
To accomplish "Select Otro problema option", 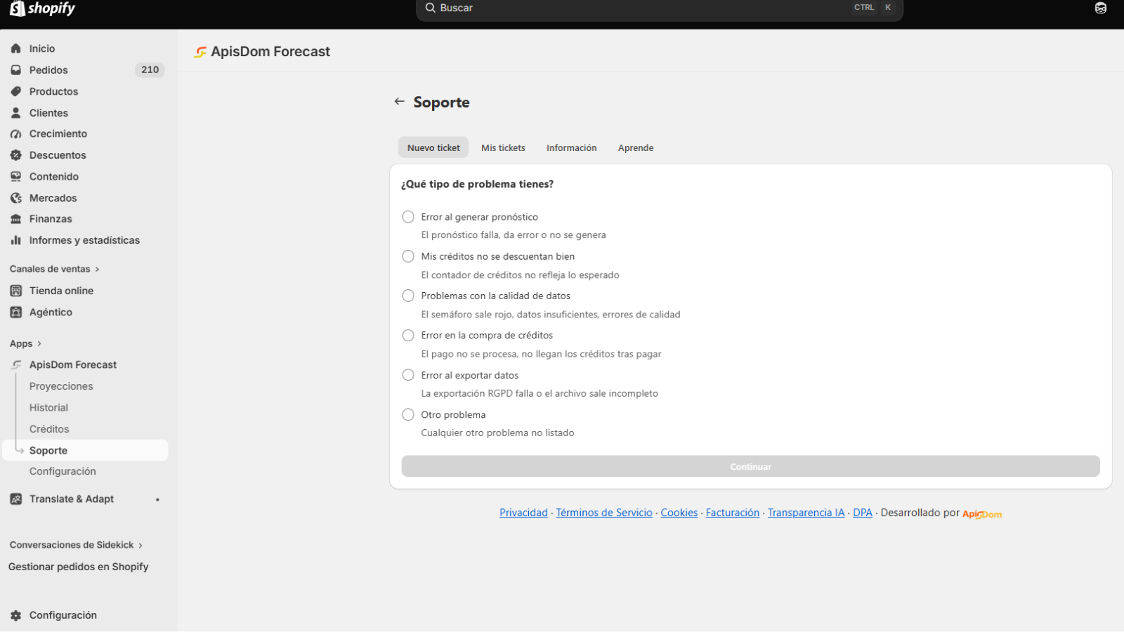I will (408, 415).
